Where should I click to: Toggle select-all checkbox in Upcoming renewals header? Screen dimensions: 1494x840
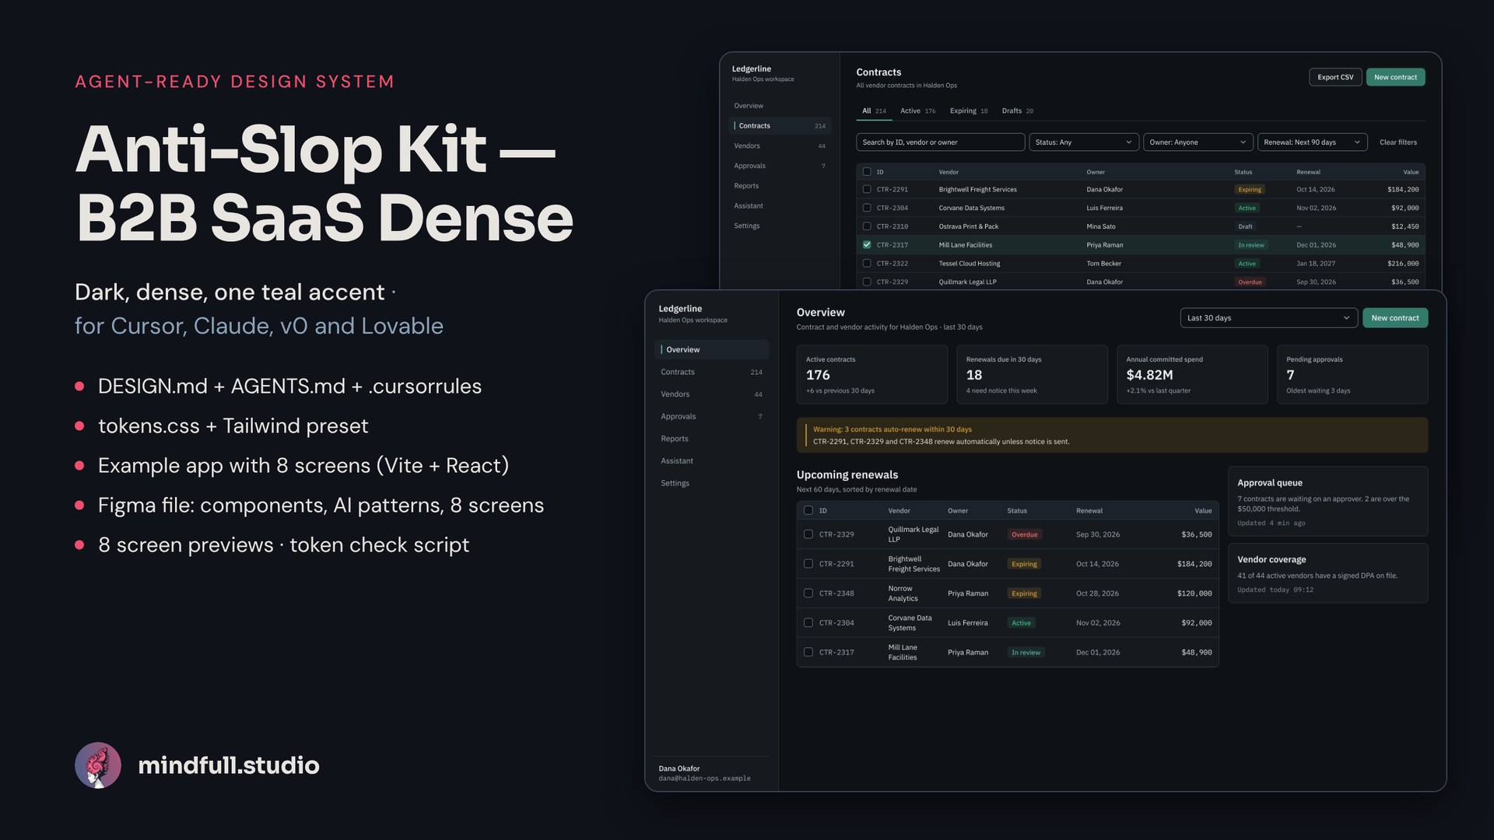click(x=808, y=511)
